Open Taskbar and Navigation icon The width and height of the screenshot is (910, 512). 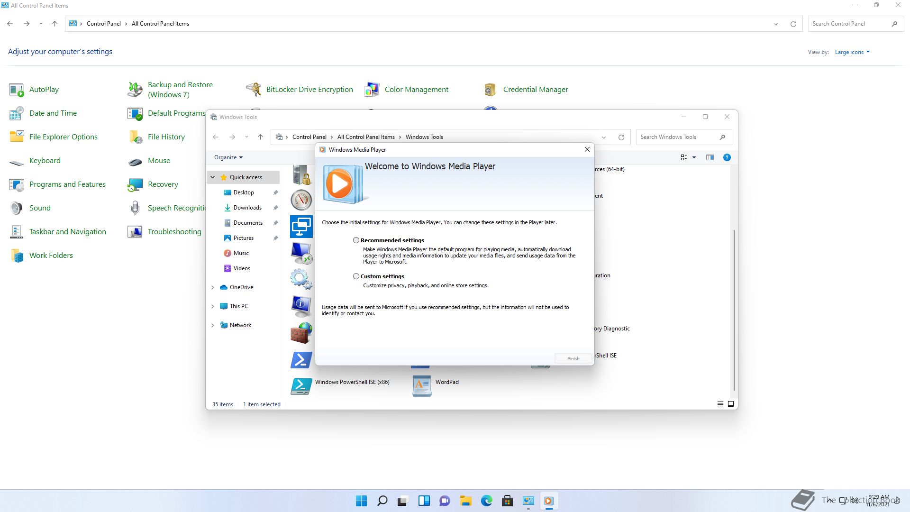pyautogui.click(x=17, y=232)
